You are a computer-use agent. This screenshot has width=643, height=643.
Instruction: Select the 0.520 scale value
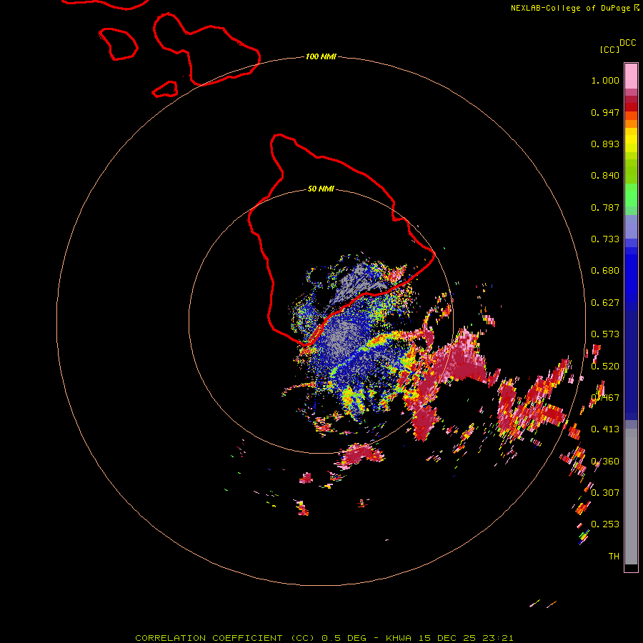[x=605, y=367]
